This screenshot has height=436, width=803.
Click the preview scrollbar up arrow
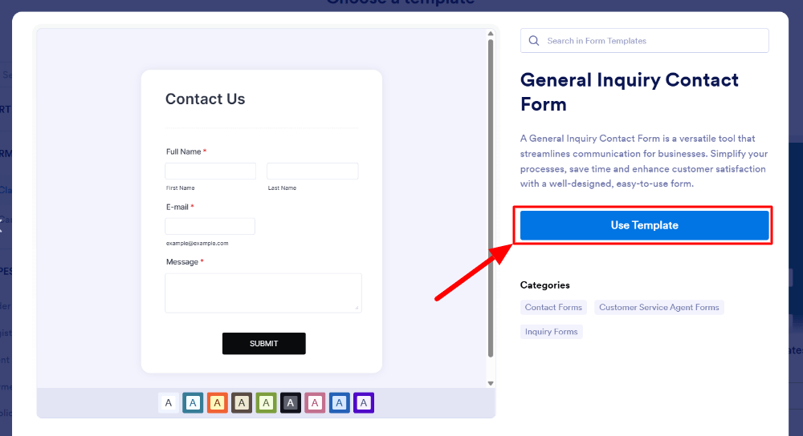pos(491,34)
